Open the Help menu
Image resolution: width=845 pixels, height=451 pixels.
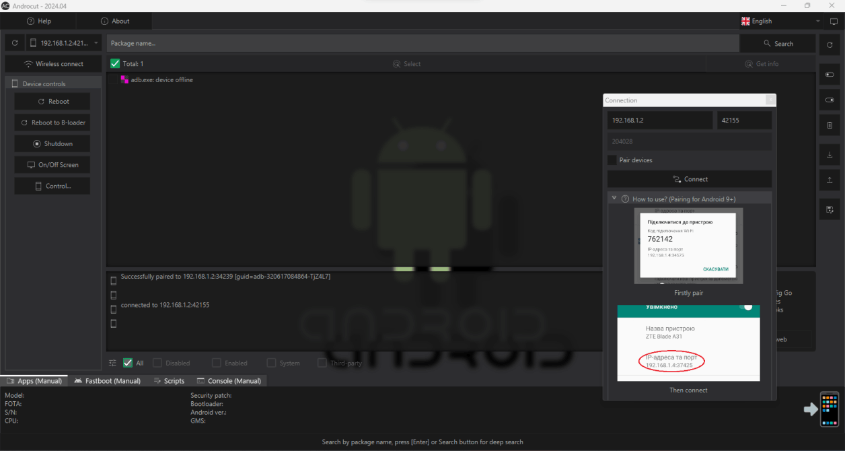coord(38,21)
